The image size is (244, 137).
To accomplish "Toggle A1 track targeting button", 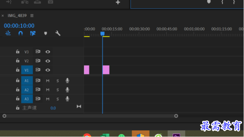I will [x=27, y=81].
